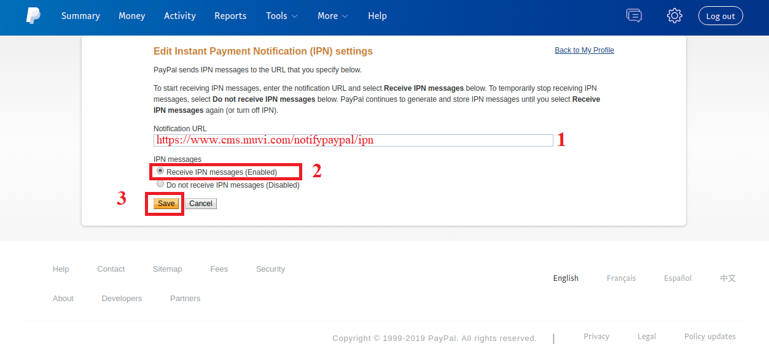Open Help in the top navigation
This screenshot has width=769, height=352.
(x=377, y=16)
